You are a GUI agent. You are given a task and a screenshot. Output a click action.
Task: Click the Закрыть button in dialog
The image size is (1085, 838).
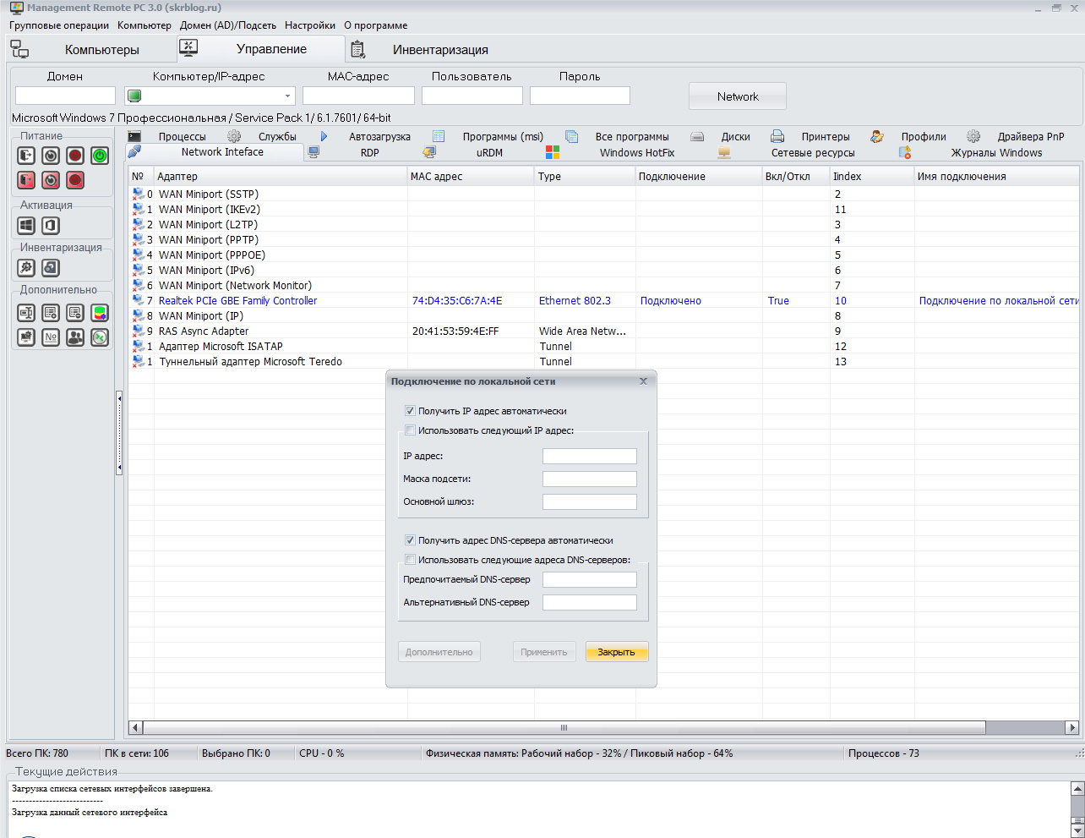point(617,652)
